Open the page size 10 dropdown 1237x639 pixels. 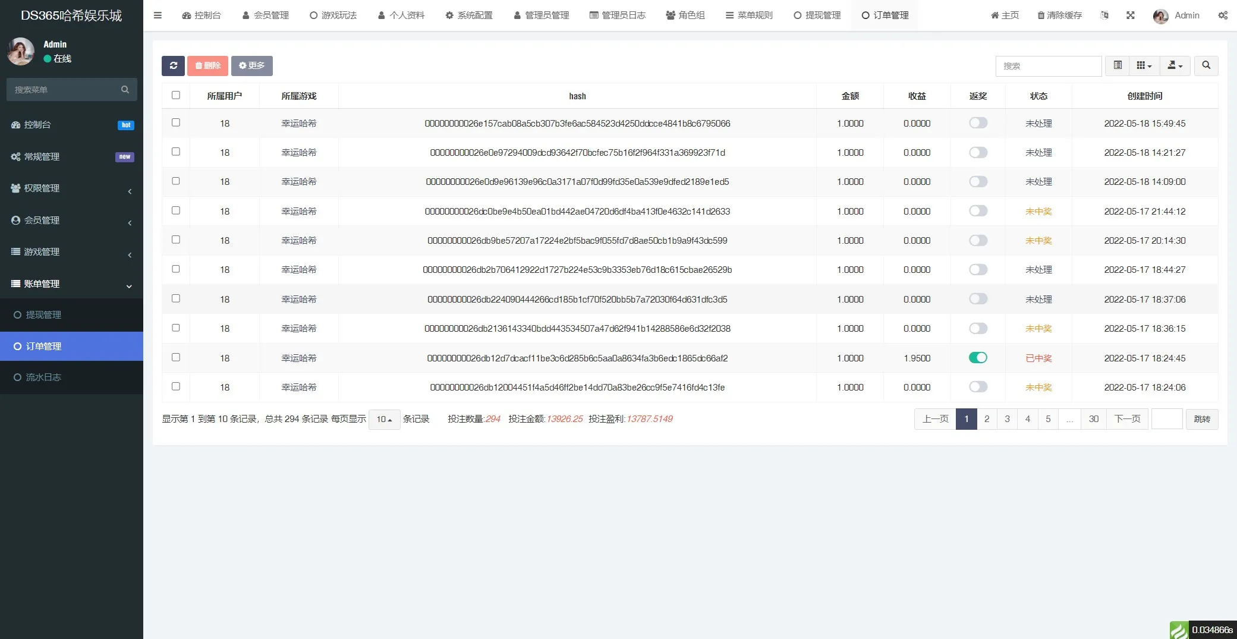tap(384, 419)
